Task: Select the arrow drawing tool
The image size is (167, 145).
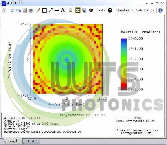Action: point(50,10)
